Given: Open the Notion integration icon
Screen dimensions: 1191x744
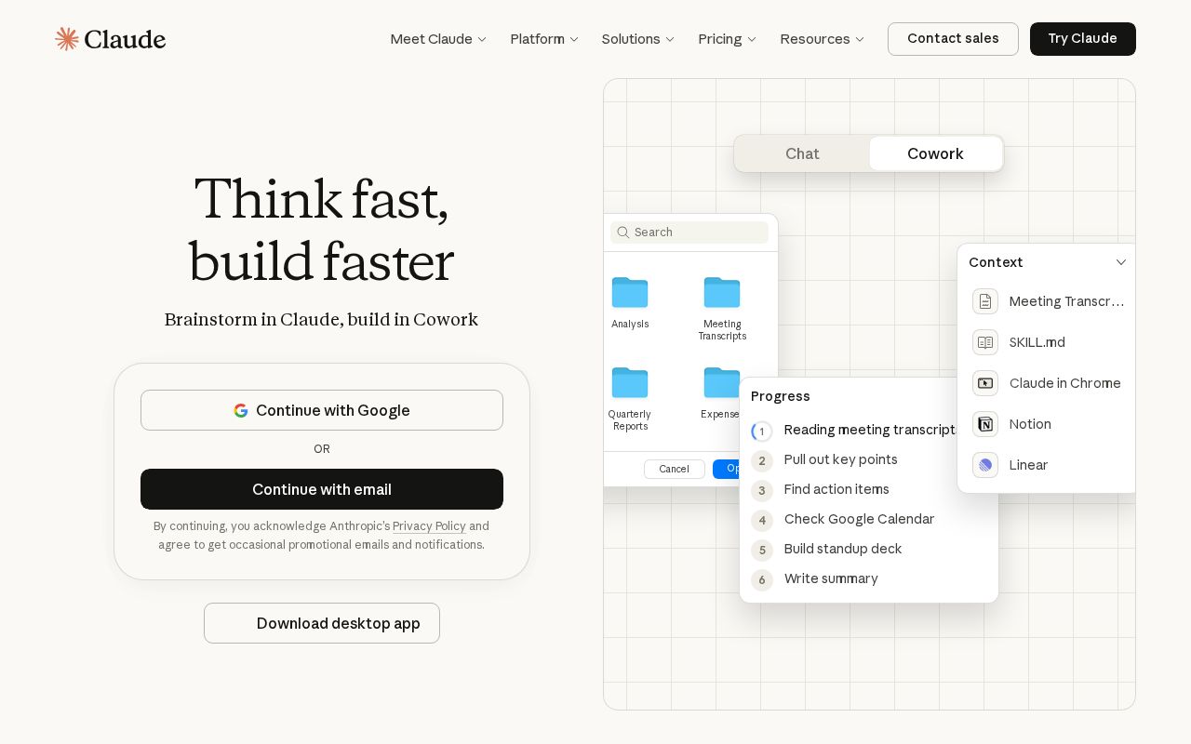Looking at the screenshot, I should click(x=985, y=424).
